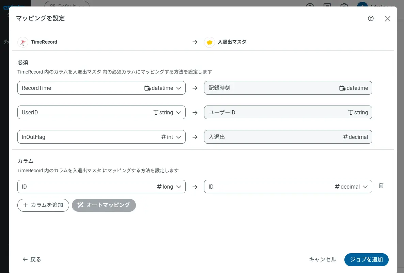Click the back arrow 戻る
Screen dimensions: 404x273
pyautogui.click(x=32, y=259)
